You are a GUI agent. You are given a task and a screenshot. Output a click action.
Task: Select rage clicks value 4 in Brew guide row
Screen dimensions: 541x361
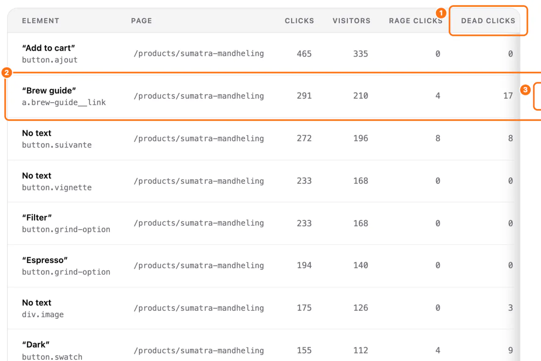[x=438, y=96]
